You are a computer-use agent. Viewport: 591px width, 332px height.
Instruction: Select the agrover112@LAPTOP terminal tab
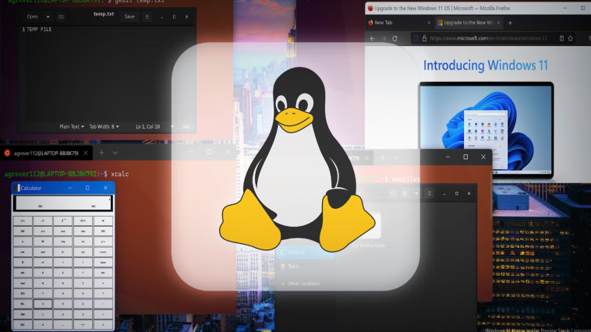pos(46,153)
